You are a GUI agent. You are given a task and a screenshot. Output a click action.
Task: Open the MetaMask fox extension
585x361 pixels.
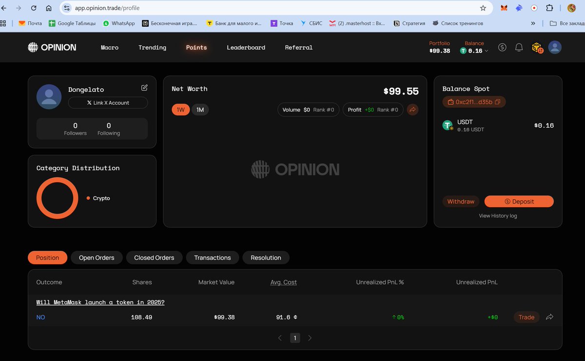[504, 8]
